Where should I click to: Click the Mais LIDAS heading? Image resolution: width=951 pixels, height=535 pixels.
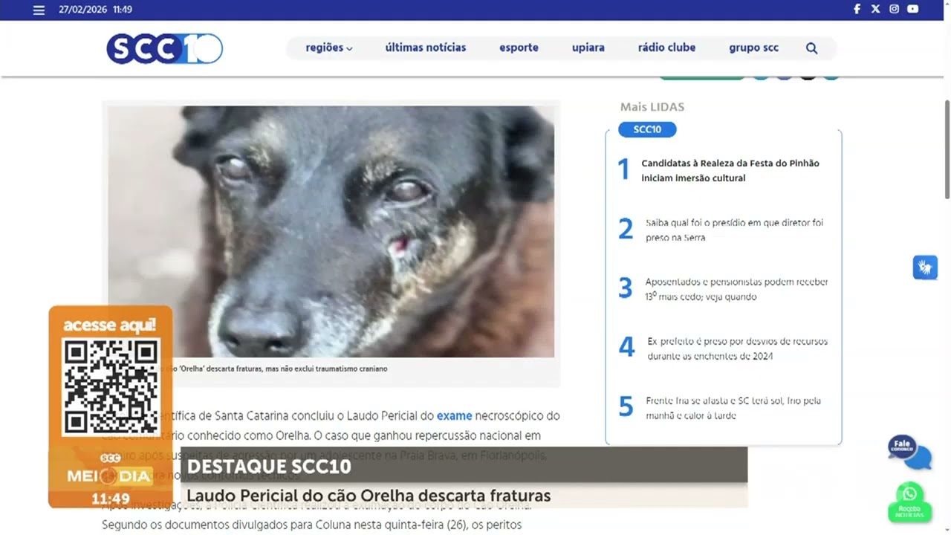tap(652, 107)
